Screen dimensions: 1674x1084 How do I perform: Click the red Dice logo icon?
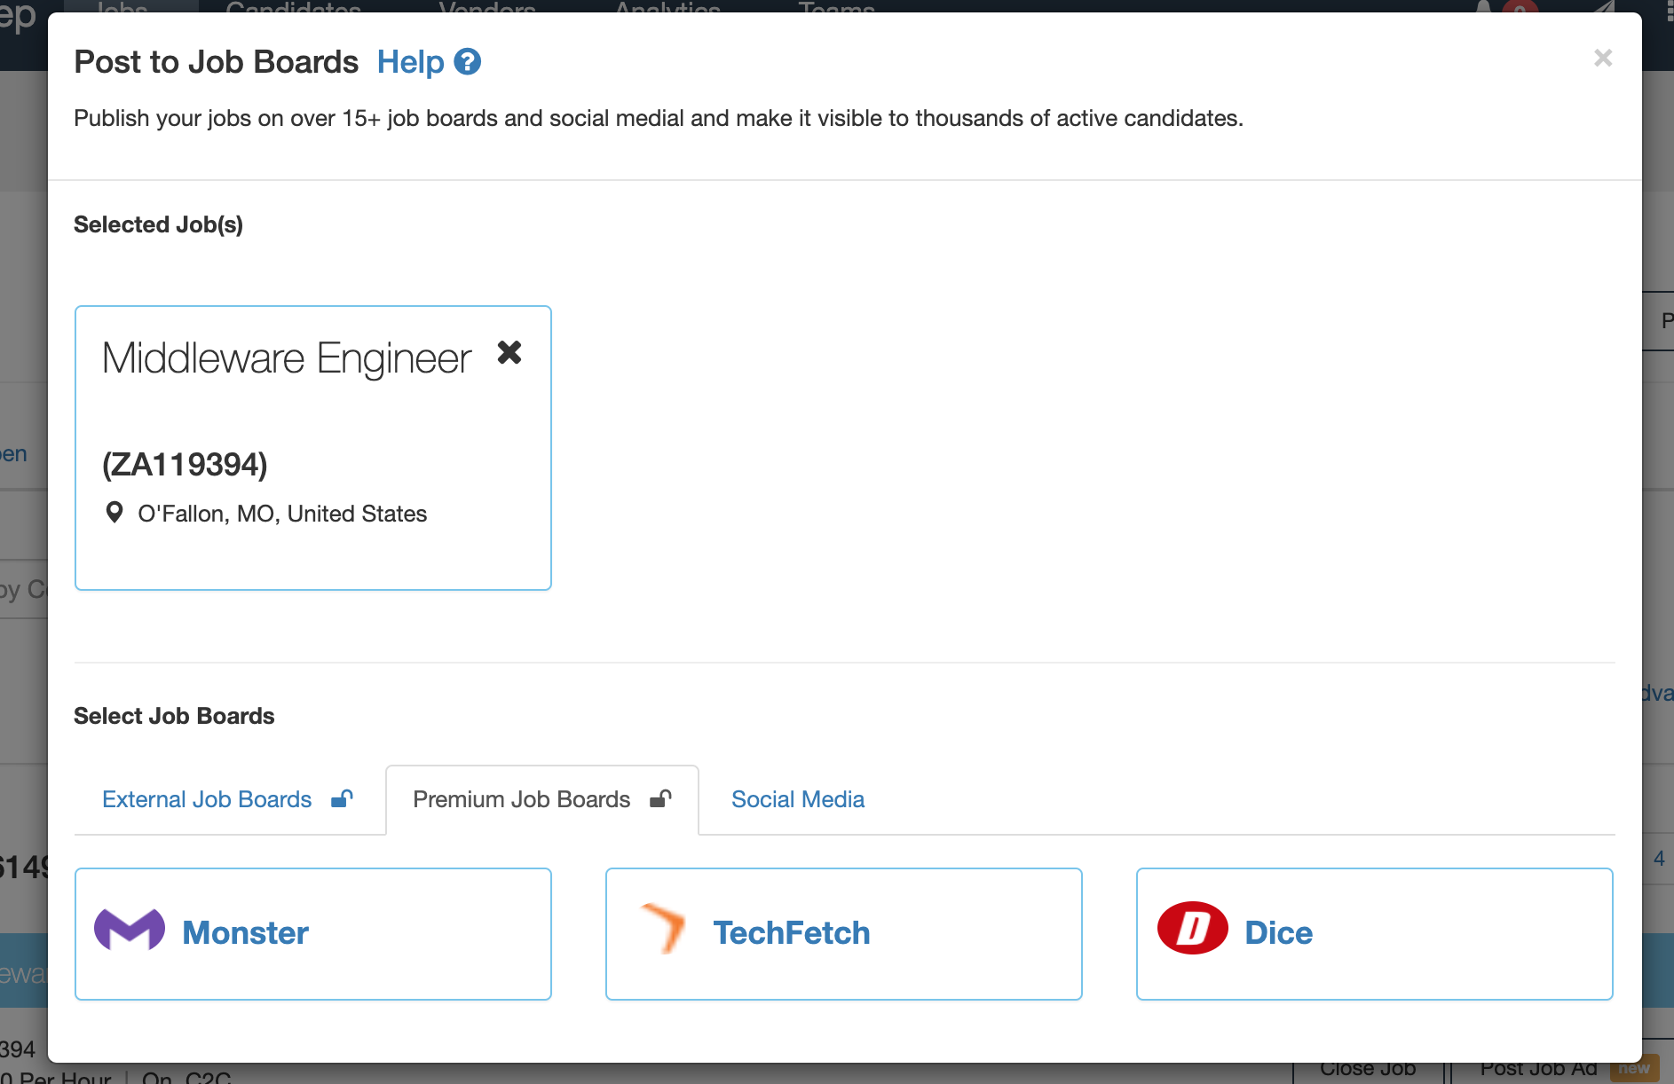click(x=1192, y=928)
